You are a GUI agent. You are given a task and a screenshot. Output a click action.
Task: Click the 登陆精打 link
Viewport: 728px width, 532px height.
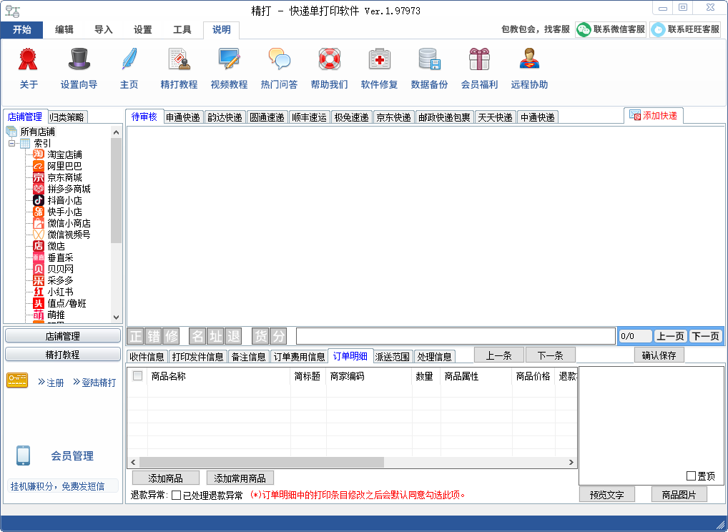click(94, 383)
